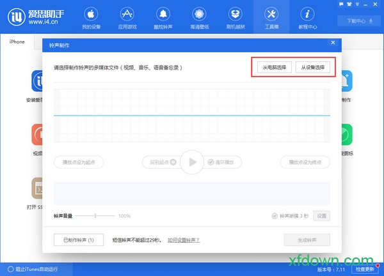Select 工具箱 toolbox icon
384x276 pixels.
click(x=271, y=18)
